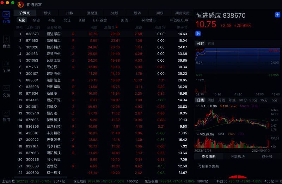Image resolution: width=282 pixels, height=184 pixels.
Task: Click the R tag on 恒进感应 row
Action: point(73,34)
